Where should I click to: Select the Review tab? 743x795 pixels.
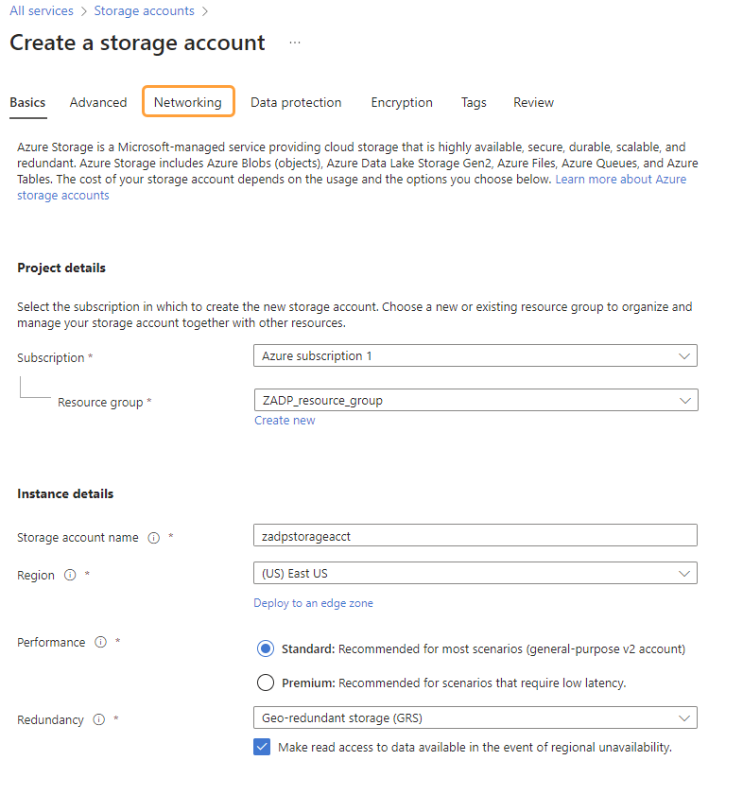point(533,102)
